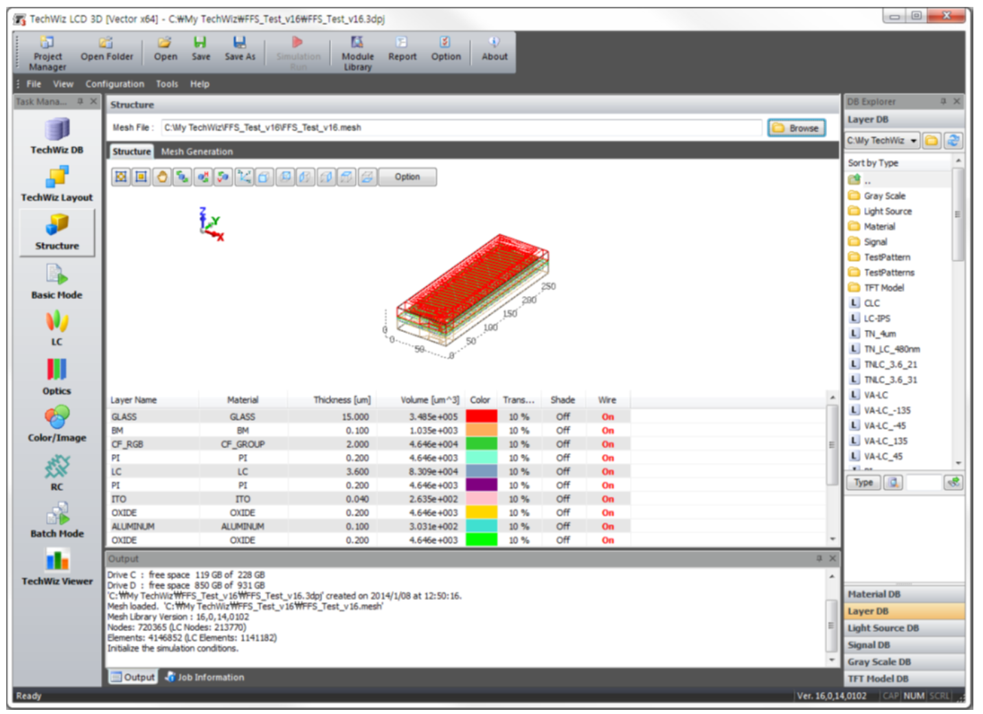
Task: Toggle Wire 'On' for the LC layer
Action: [x=608, y=471]
